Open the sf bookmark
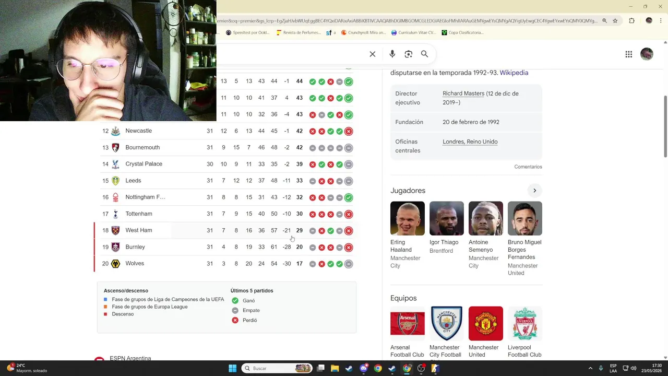The width and height of the screenshot is (668, 376). 331,32
